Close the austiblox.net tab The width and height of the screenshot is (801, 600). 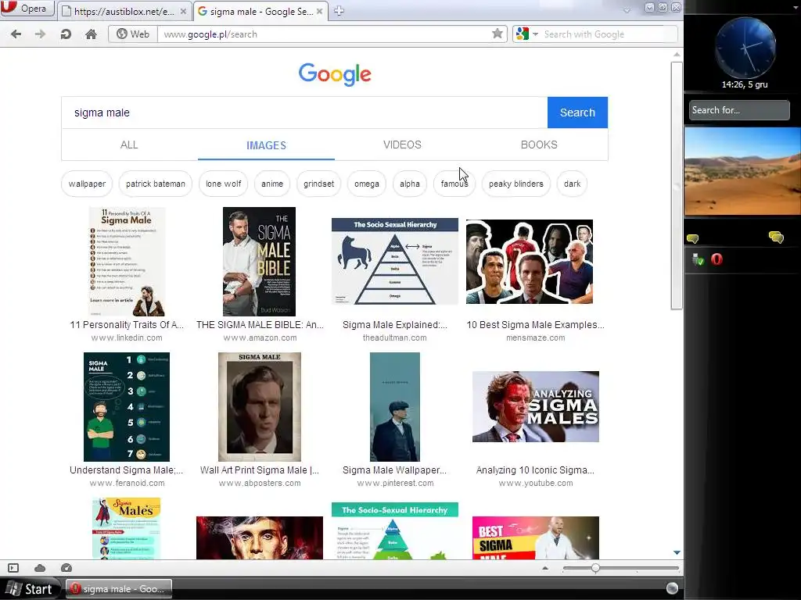(x=183, y=11)
